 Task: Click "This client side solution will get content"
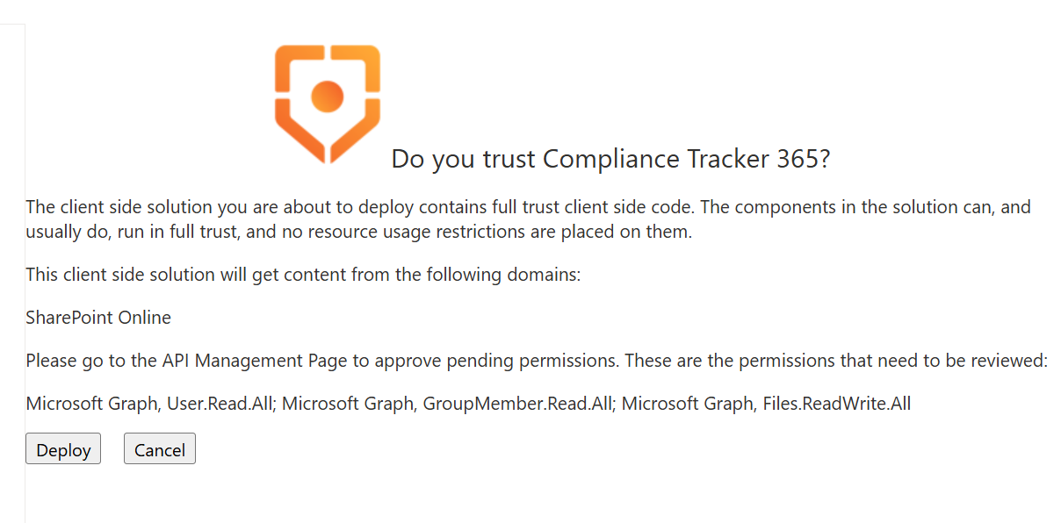(x=186, y=275)
